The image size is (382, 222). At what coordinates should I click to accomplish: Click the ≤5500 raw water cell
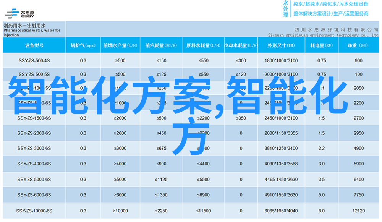(x=204, y=180)
